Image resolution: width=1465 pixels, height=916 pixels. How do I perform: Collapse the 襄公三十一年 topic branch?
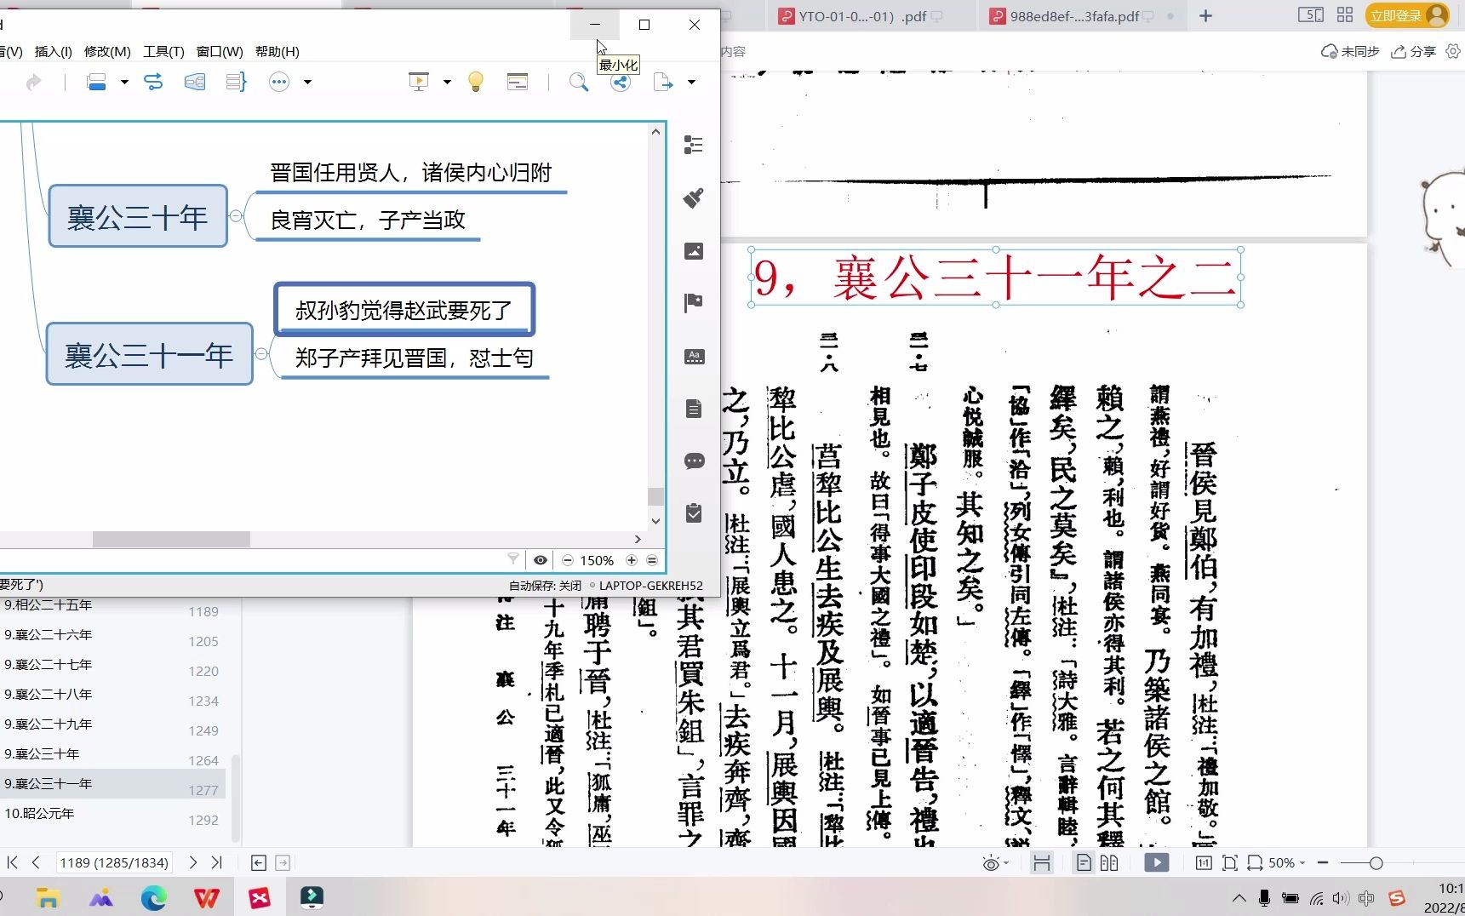261,354
